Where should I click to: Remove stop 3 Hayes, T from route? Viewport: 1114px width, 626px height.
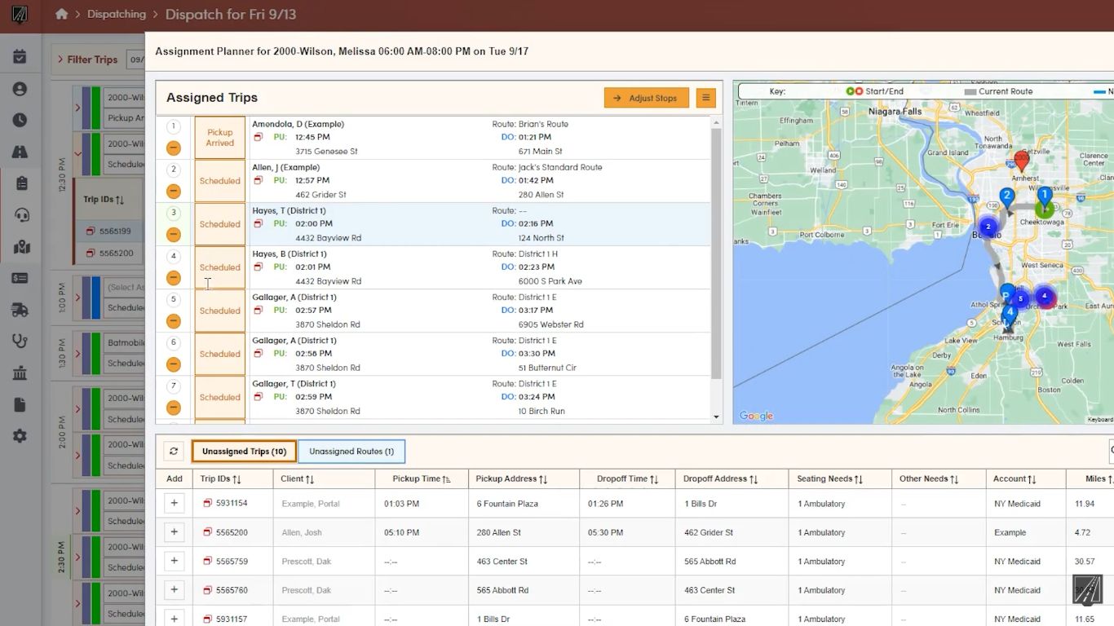pos(174,235)
